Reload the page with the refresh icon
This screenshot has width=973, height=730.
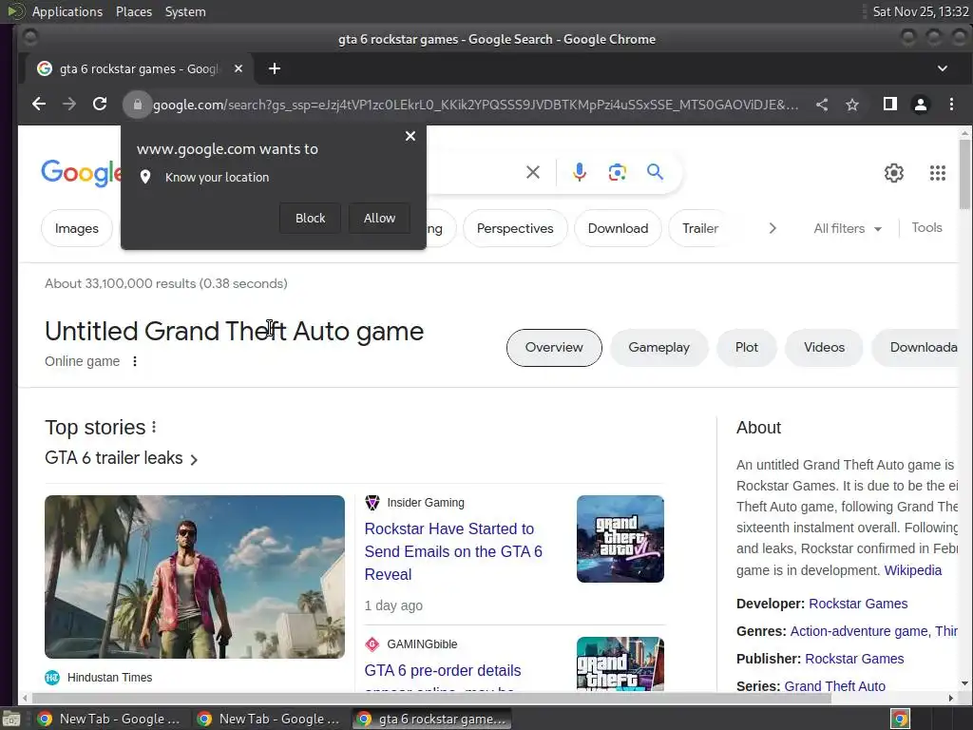[100, 105]
